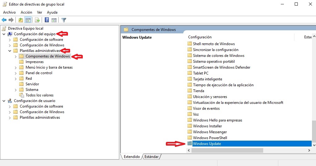Open the Acción menu

[26, 12]
